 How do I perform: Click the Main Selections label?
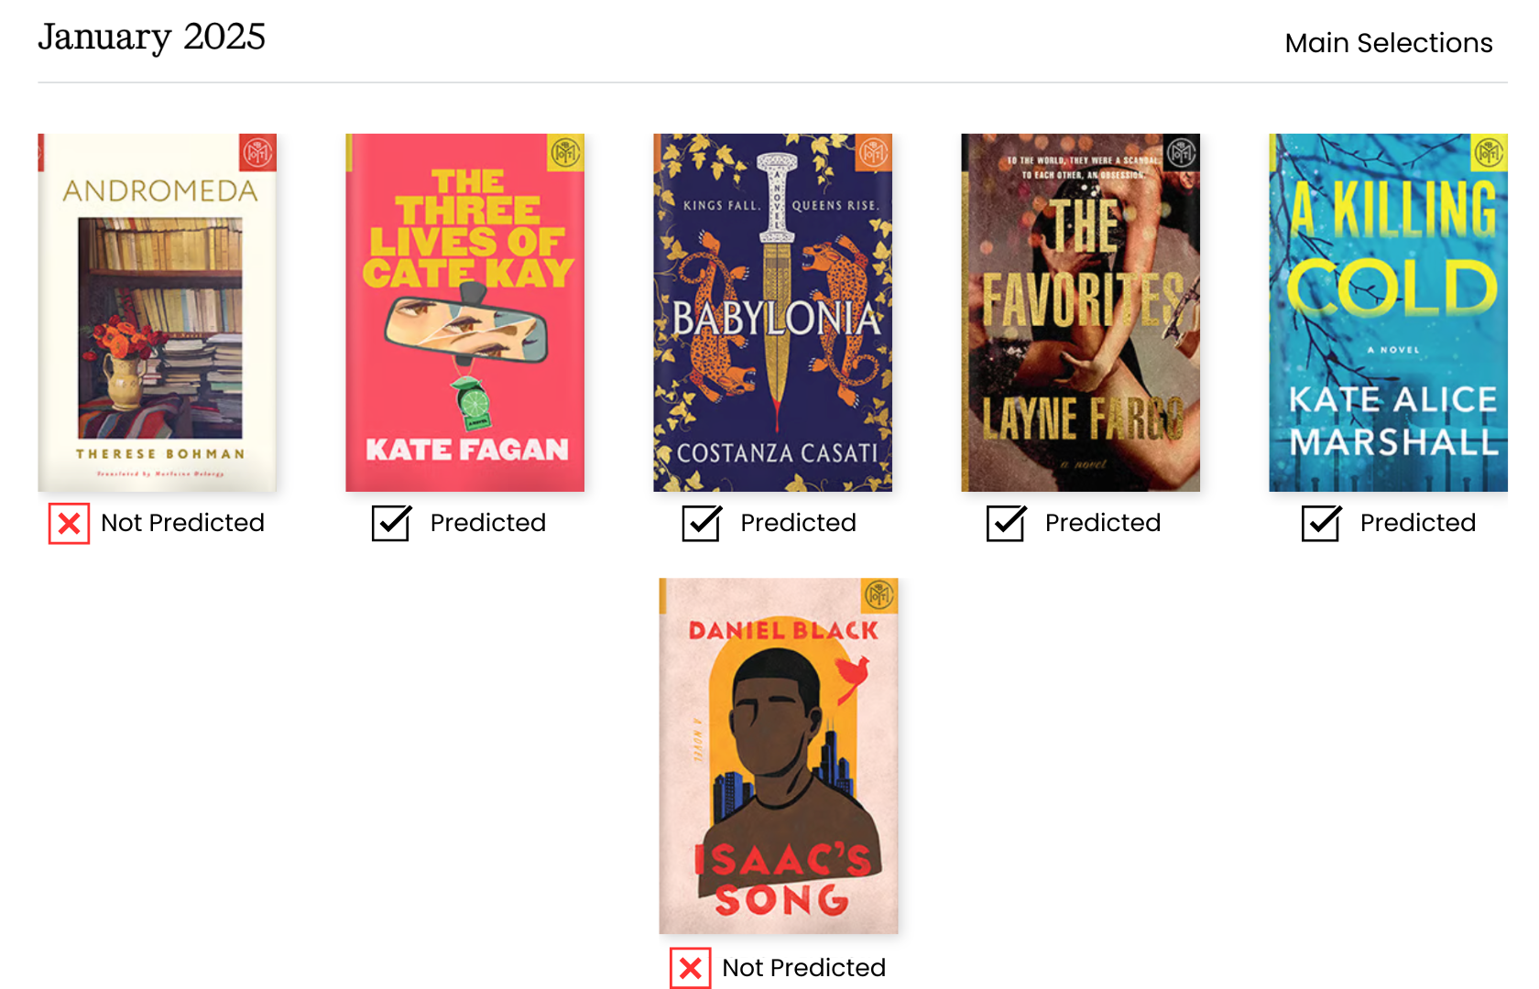pos(1389,43)
